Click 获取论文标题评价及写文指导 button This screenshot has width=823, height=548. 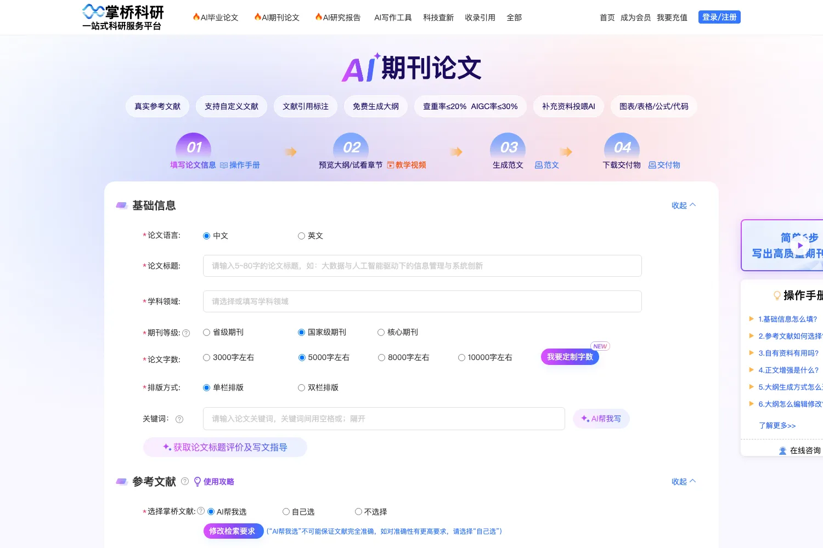[225, 447]
